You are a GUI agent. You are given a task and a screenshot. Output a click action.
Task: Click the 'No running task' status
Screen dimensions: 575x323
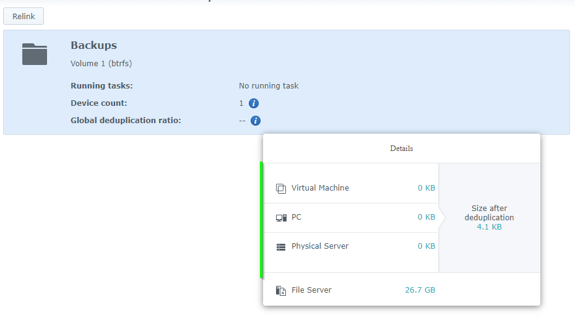click(x=269, y=86)
